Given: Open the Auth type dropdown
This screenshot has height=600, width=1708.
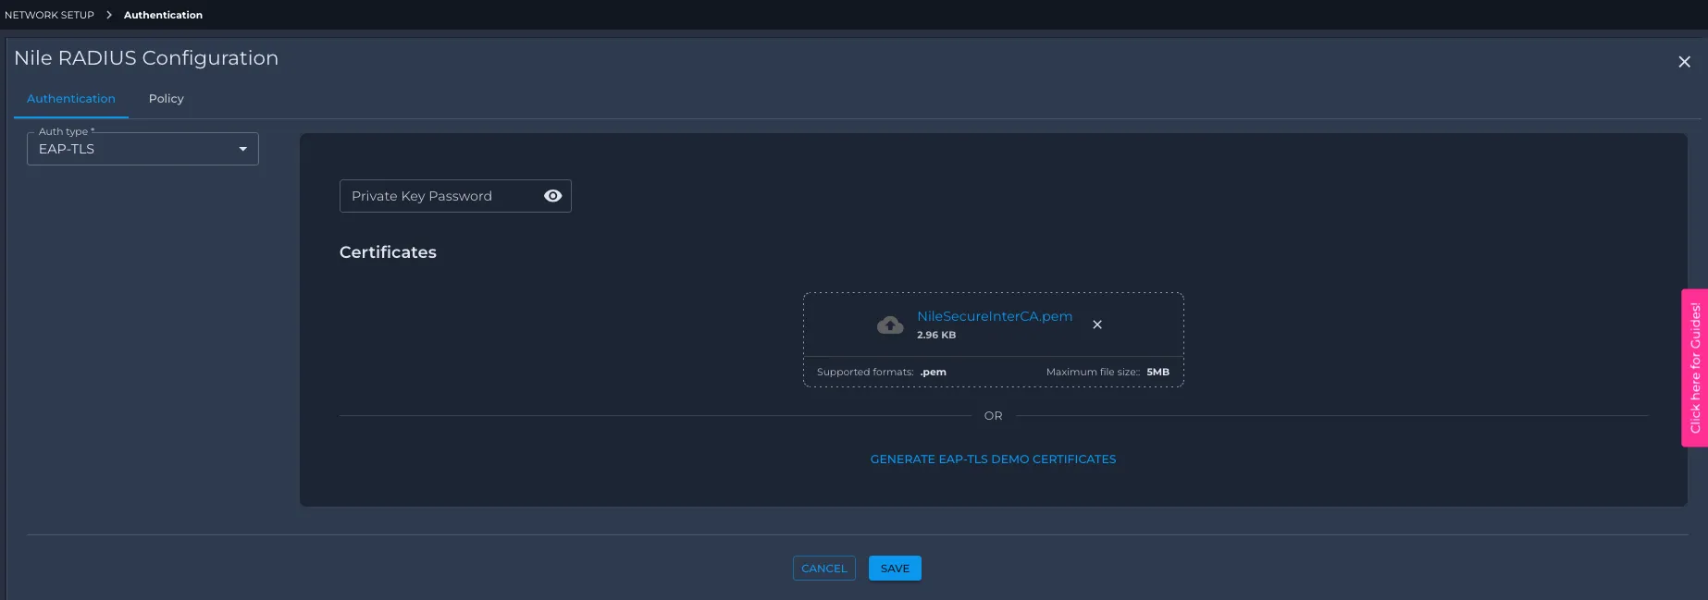Looking at the screenshot, I should click(142, 149).
